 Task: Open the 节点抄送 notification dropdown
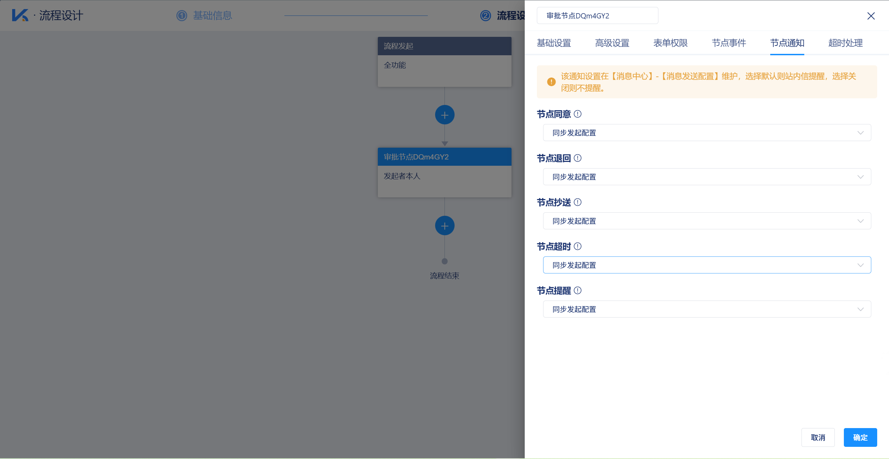pos(707,221)
